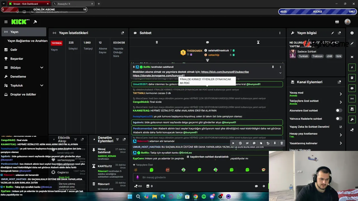Image resolution: width=358 pixels, height=201 pixels.
Task: Open Yasaklanmış kelimeler settings chevron
Action: coord(340,143)
